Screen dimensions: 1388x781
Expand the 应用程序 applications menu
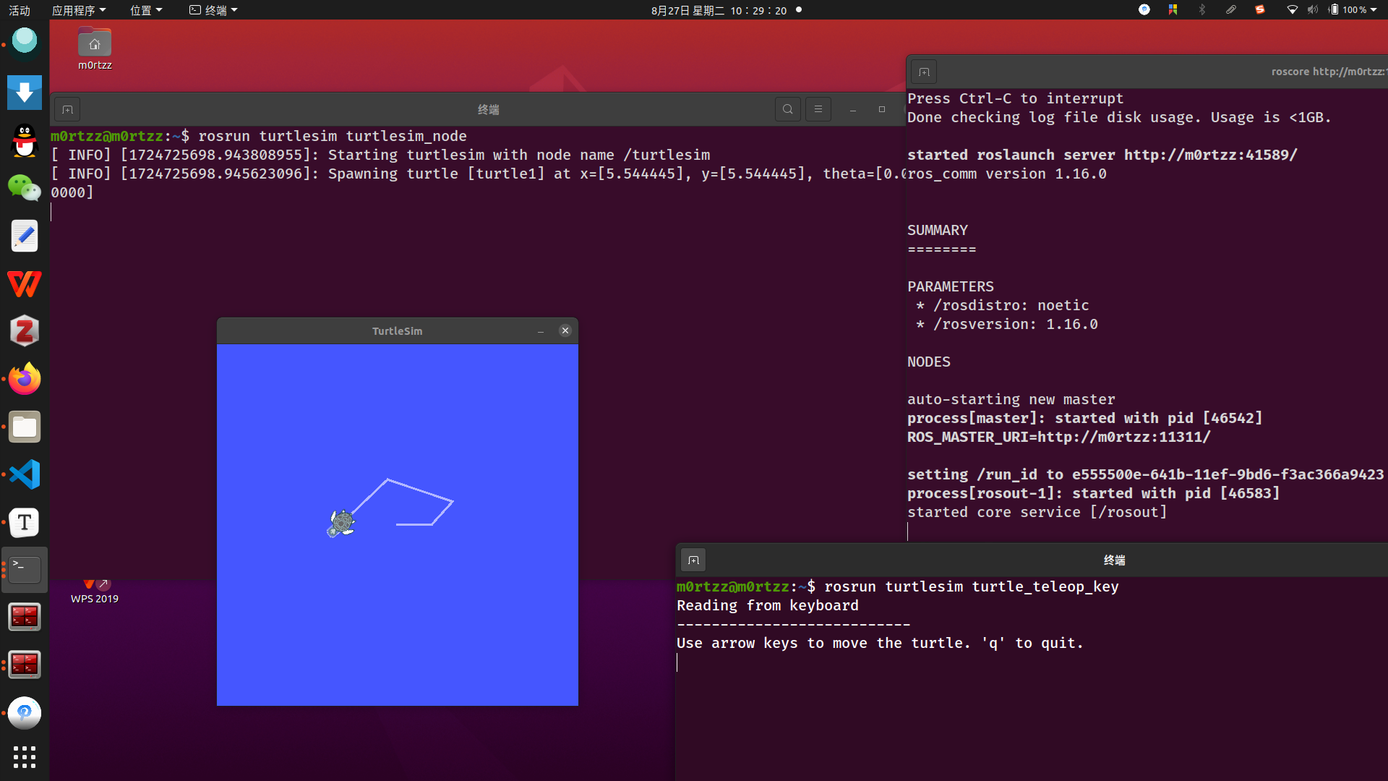click(x=79, y=10)
